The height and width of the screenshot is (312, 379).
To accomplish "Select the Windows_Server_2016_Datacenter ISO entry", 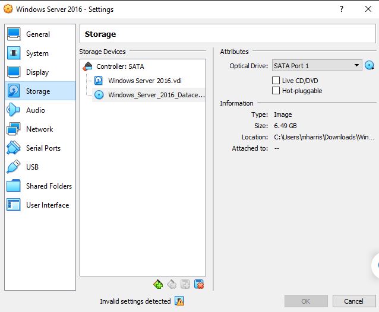I will click(x=156, y=95).
